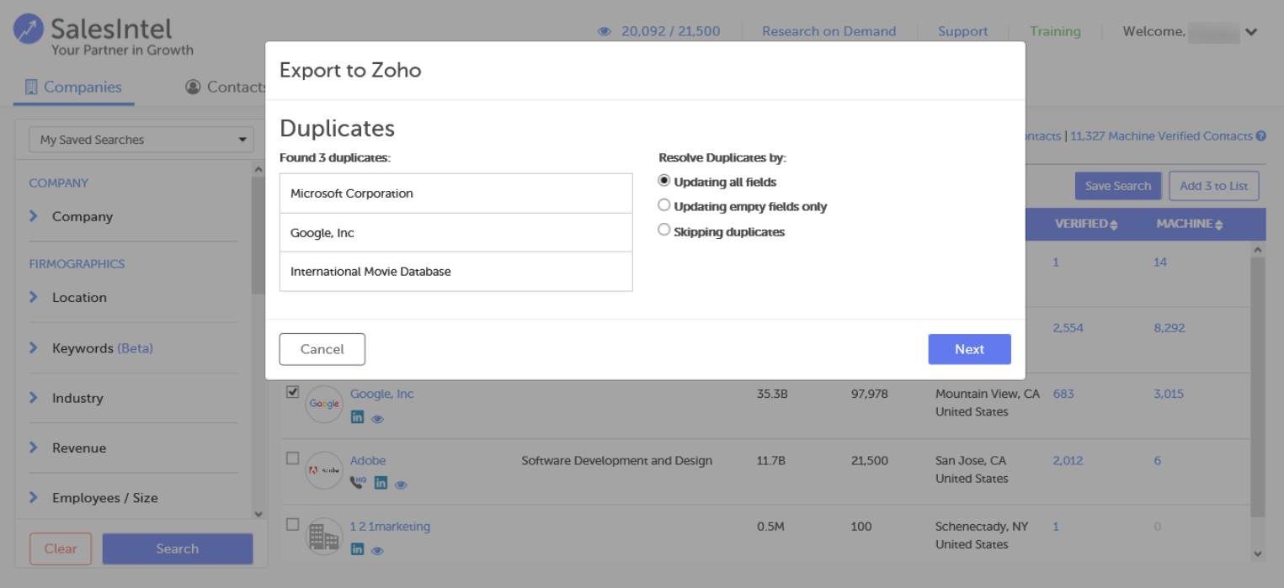Select Updating empty fields only option
Viewport: 1284px width, 588px height.
[664, 205]
